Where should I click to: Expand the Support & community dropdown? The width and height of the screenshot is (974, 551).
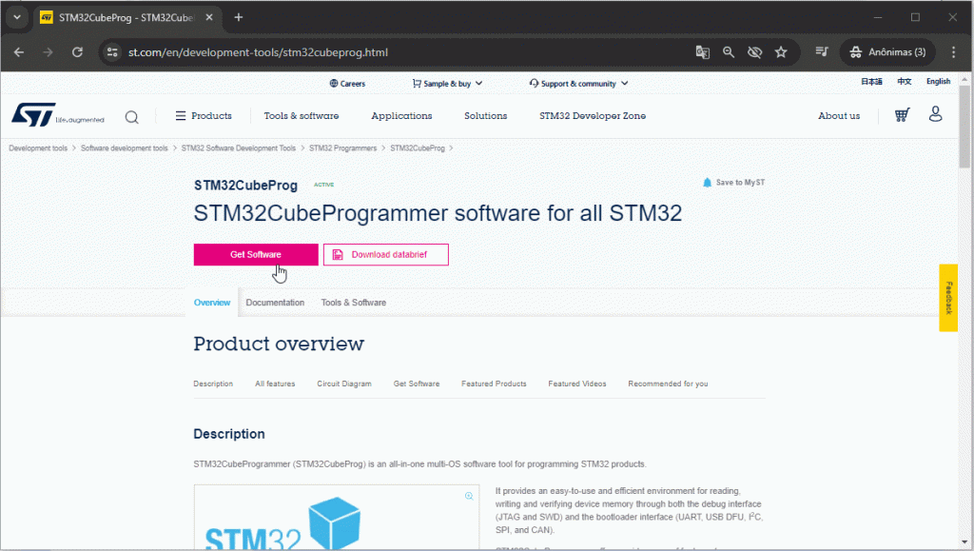[577, 84]
